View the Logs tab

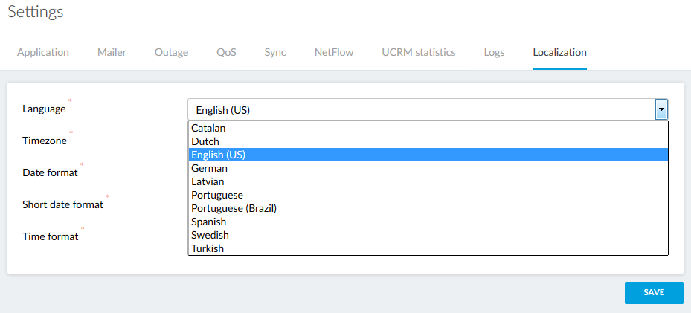coord(494,52)
